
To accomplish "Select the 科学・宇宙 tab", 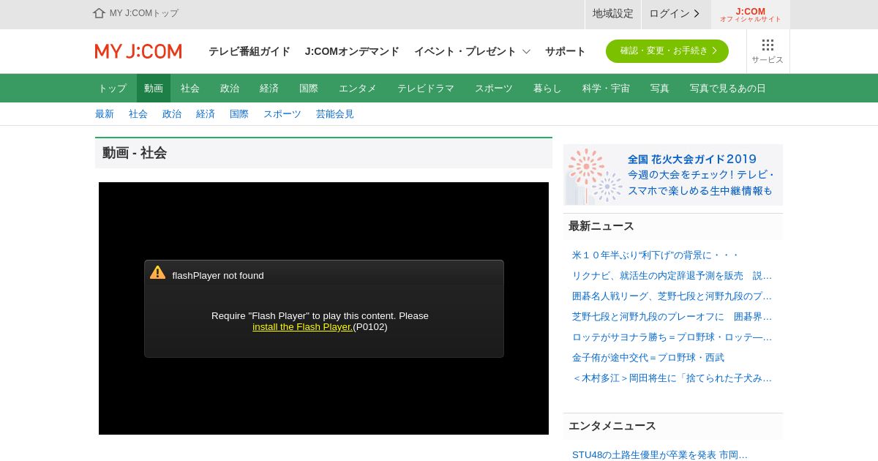I will [x=606, y=89].
